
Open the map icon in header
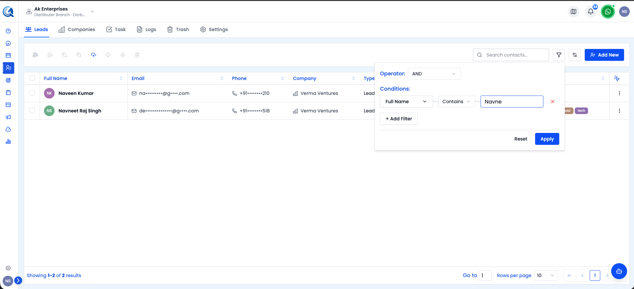click(x=573, y=12)
